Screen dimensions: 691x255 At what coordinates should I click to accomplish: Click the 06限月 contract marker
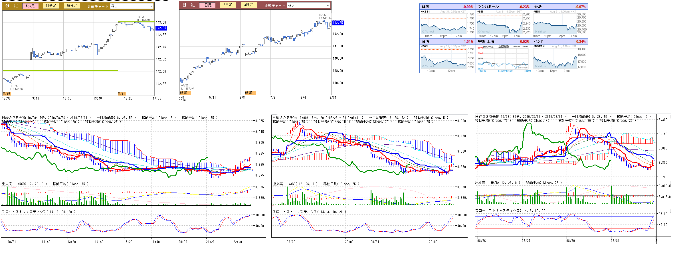(185, 93)
